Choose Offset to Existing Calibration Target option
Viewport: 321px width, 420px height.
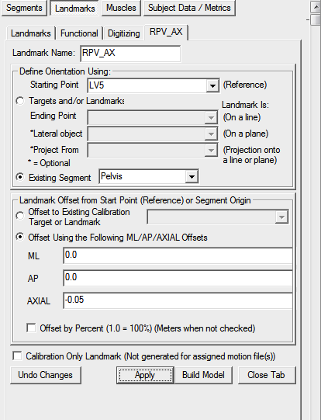(19, 216)
